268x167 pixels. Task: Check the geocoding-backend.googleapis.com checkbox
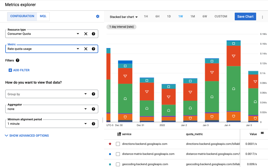tap(117, 164)
